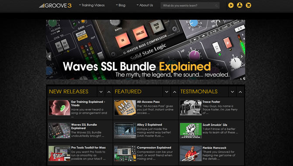Viewport: 293px width, 166px height.
Task: Open the Training Videos menu
Action: pos(92,5)
